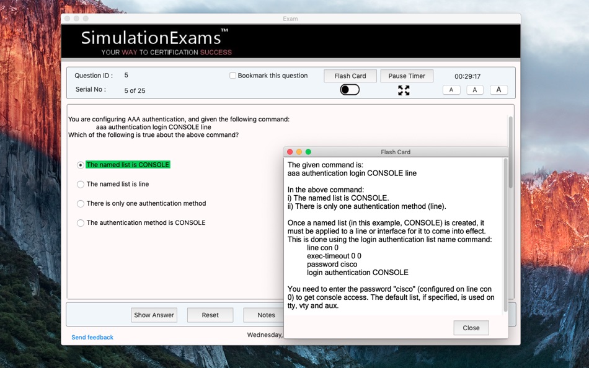Click the '5 of 25' serial number text
This screenshot has width=589, height=368.
[135, 90]
